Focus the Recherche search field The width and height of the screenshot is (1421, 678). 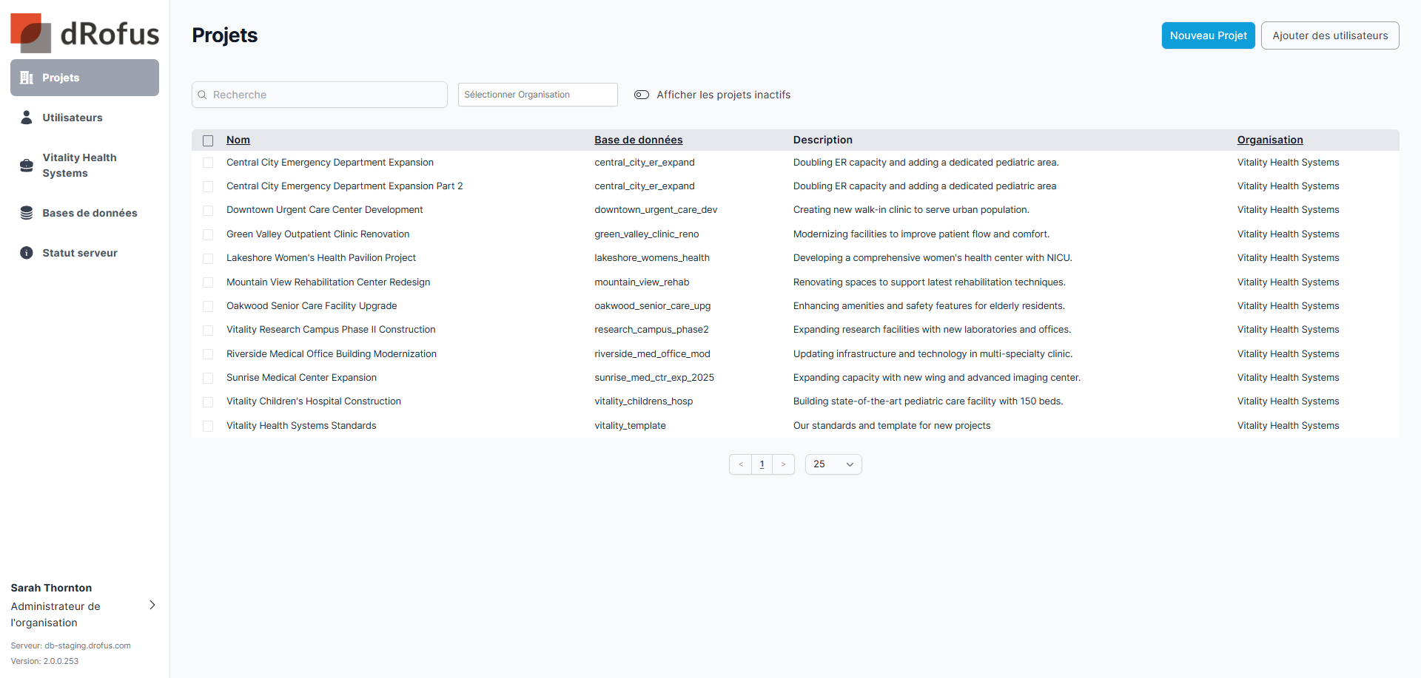tap(326, 95)
